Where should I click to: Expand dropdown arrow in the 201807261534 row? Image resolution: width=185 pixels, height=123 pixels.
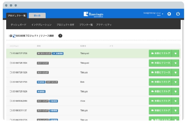[175, 63]
